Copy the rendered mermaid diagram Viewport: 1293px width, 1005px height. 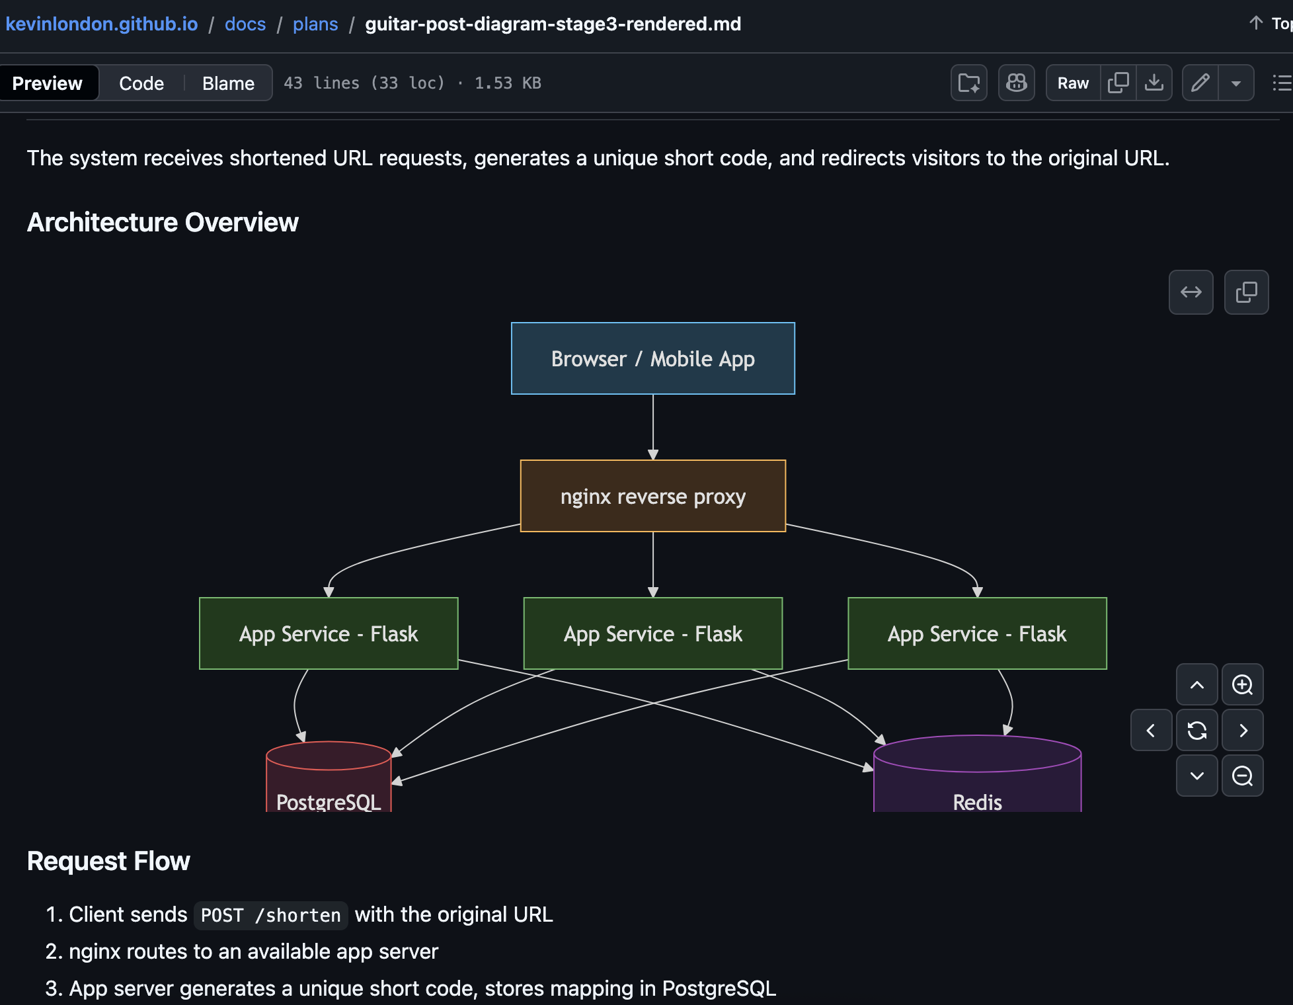click(x=1246, y=292)
